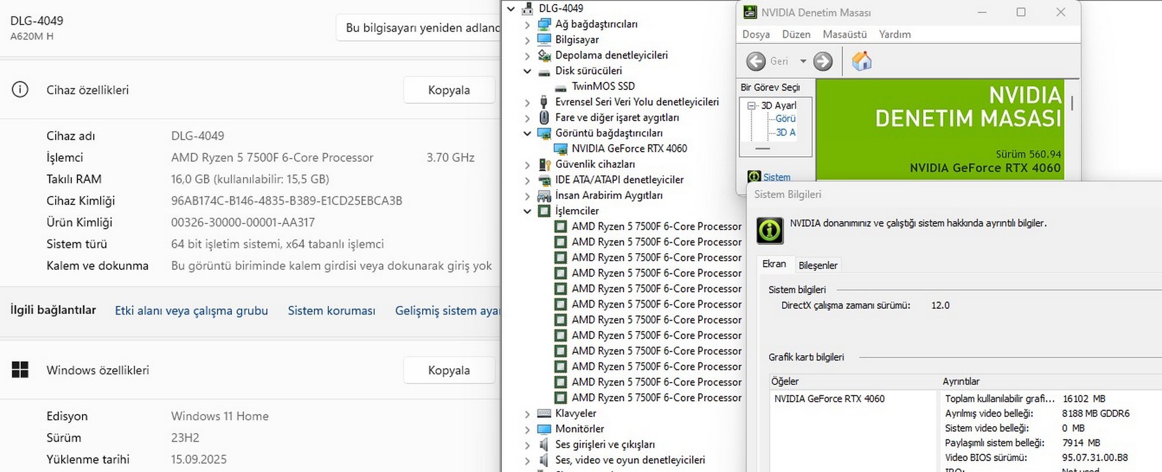Collapse 3D Ayarl tree in NVIDIA panel
The width and height of the screenshot is (1162, 472).
point(751,106)
